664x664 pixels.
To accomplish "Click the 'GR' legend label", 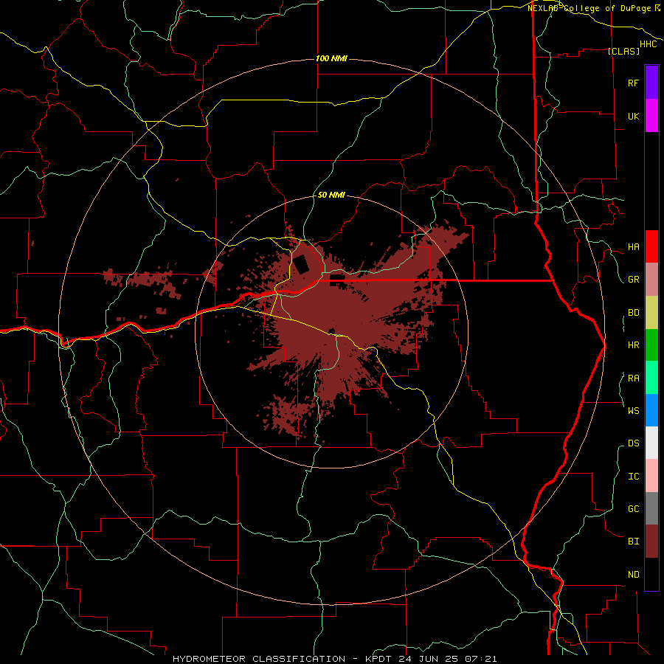I will pyautogui.click(x=634, y=280).
